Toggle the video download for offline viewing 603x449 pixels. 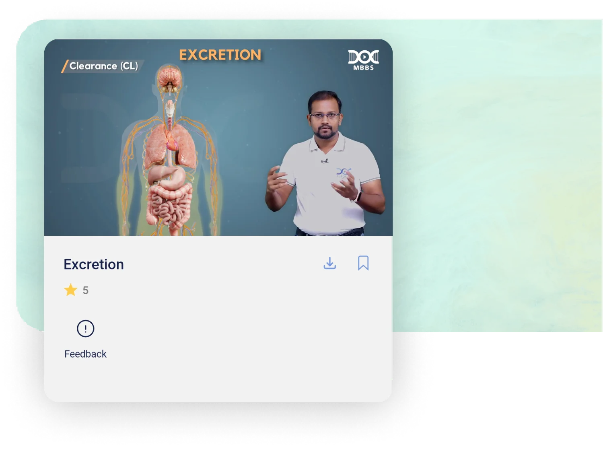(x=330, y=263)
